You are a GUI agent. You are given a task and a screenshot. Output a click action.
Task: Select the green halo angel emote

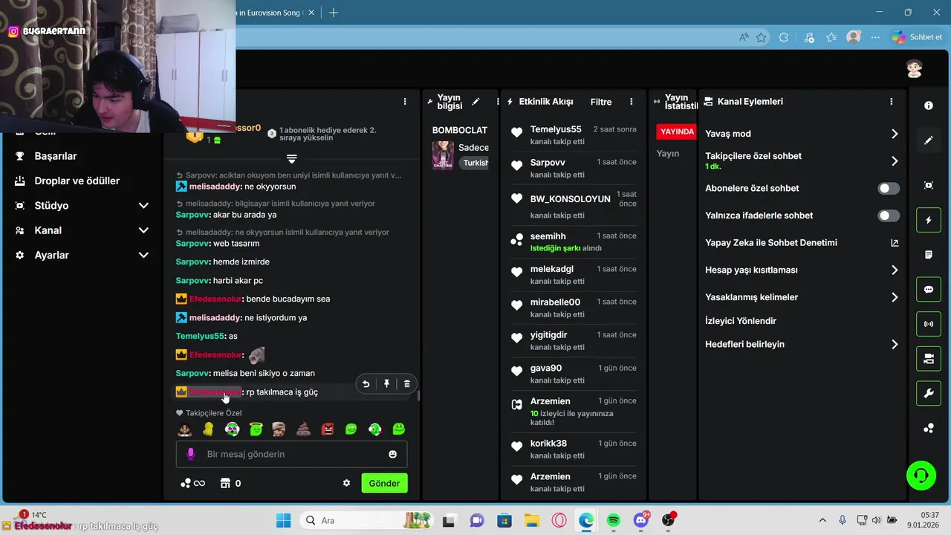click(x=256, y=429)
